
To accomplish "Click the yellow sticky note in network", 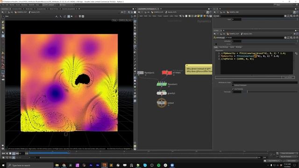I will pyautogui.click(x=199, y=70).
